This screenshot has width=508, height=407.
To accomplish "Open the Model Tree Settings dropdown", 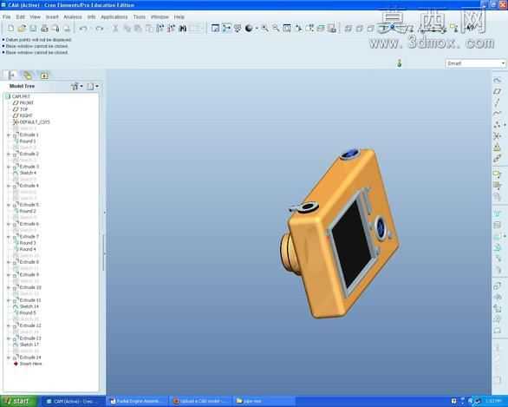I will pyautogui.click(x=93, y=86).
